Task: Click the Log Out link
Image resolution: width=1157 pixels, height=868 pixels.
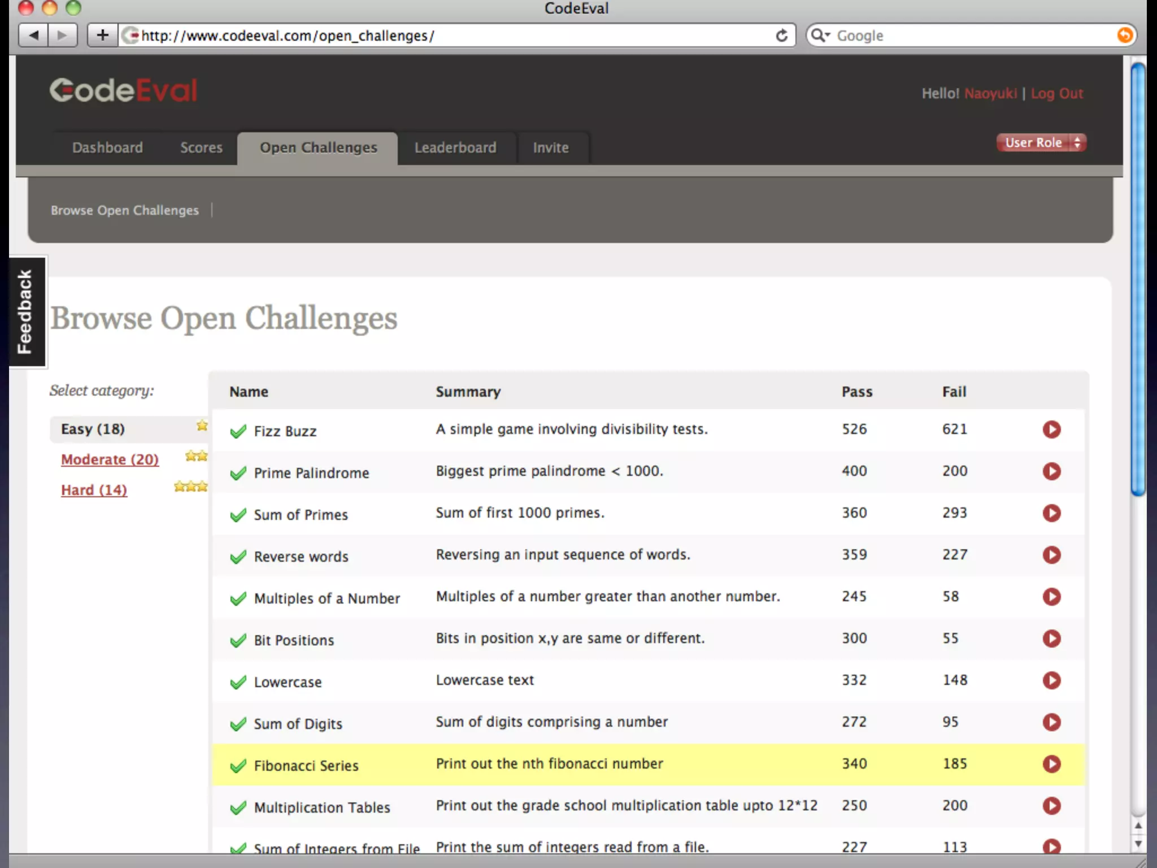Action: tap(1057, 94)
